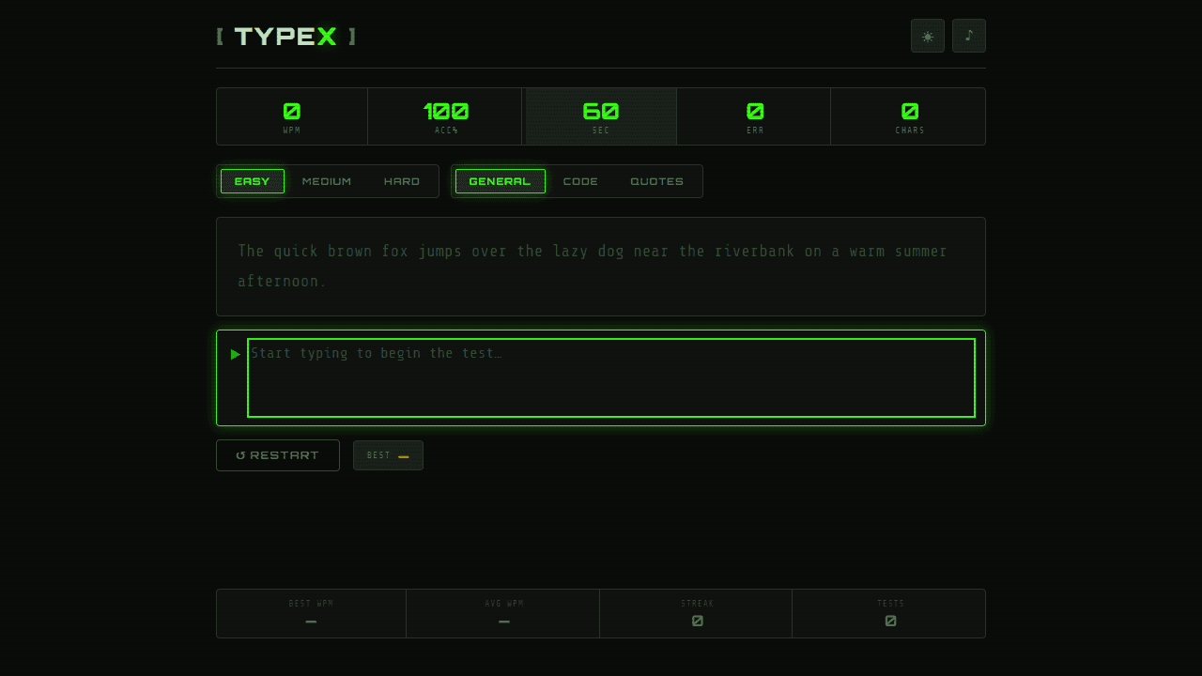Select Hard difficulty
The height and width of the screenshot is (676, 1202).
tap(402, 181)
